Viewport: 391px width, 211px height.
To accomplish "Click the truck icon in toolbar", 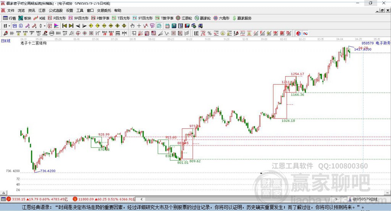I will pyautogui.click(x=200, y=26).
